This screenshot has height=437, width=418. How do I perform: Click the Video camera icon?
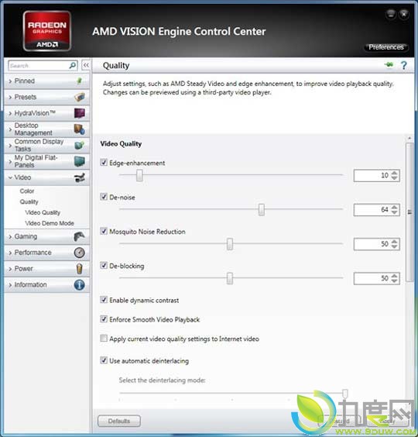[80, 177]
